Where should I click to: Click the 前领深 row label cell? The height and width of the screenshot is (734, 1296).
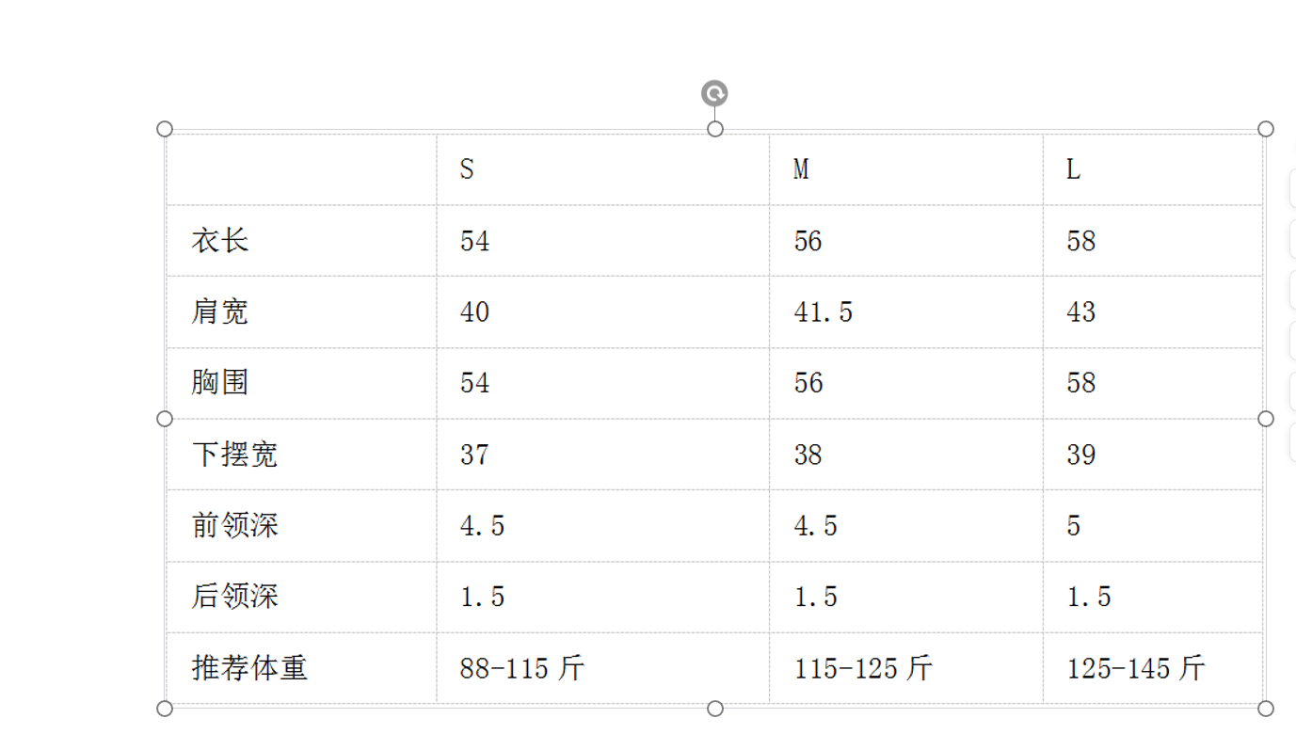pyautogui.click(x=301, y=525)
